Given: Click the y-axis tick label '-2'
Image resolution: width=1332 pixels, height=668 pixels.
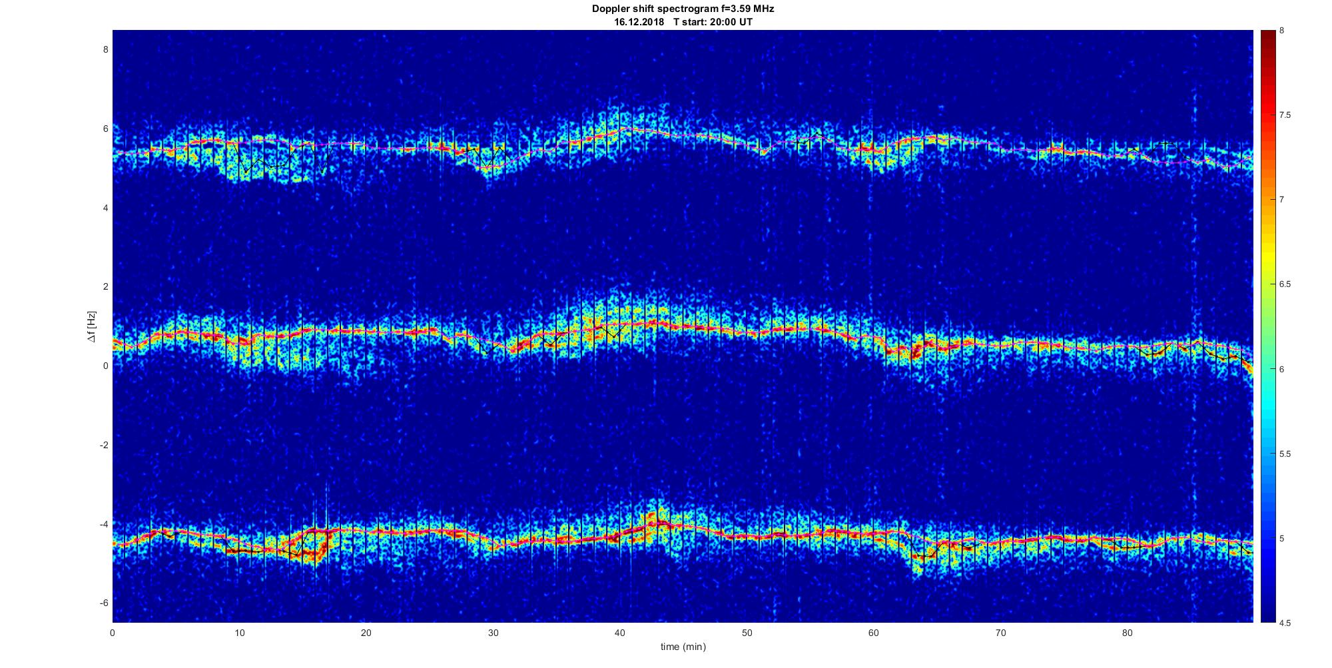Looking at the screenshot, I should pyautogui.click(x=103, y=445).
